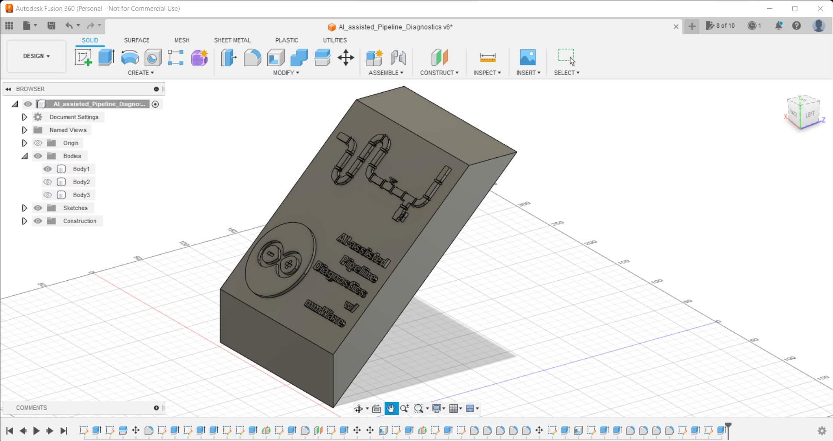The image size is (833, 441).
Task: Select the MESH ribbon tab
Action: point(182,40)
